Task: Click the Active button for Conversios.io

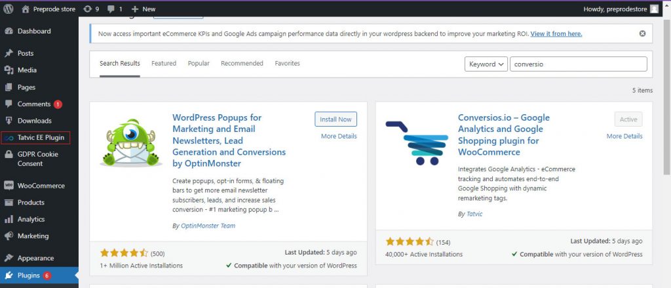Action: coord(628,119)
